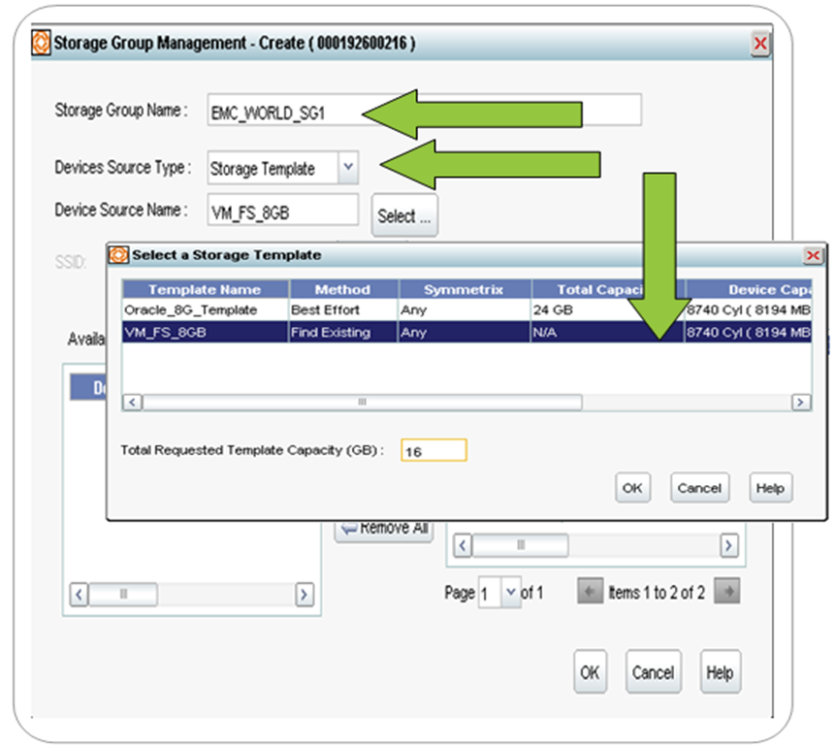Image resolution: width=835 pixels, height=746 pixels.
Task: Click Help in the Select a Storage Template dialog
Action: (x=771, y=488)
